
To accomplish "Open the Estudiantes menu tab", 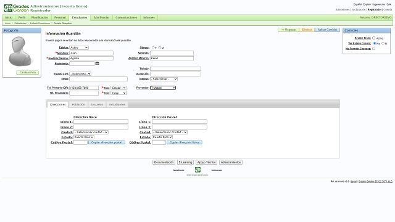I will pyautogui.click(x=80, y=18).
